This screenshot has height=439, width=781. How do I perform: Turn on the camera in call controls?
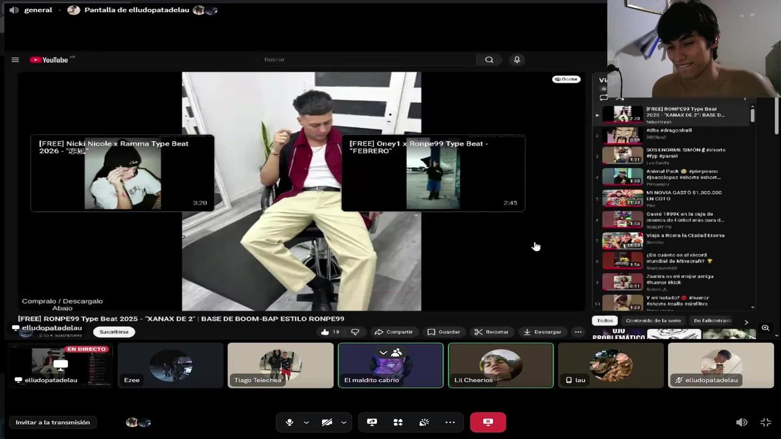(327, 422)
